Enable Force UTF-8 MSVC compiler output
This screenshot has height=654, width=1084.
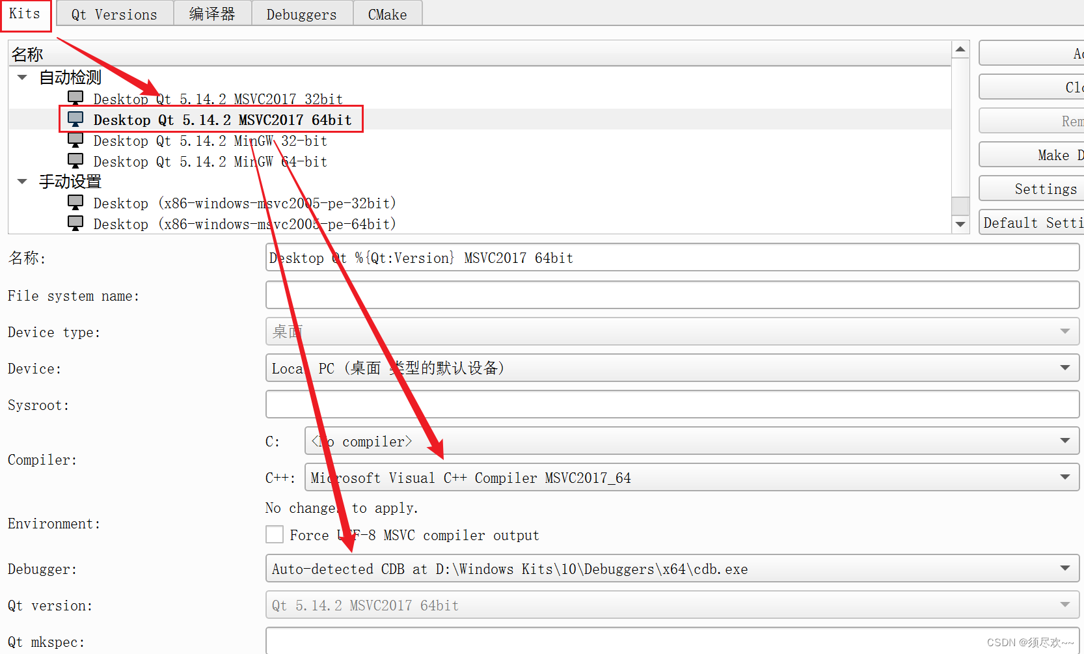(275, 534)
